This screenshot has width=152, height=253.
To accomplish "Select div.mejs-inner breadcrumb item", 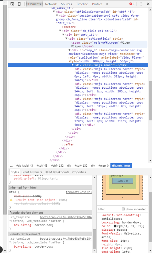I will (121, 166).
